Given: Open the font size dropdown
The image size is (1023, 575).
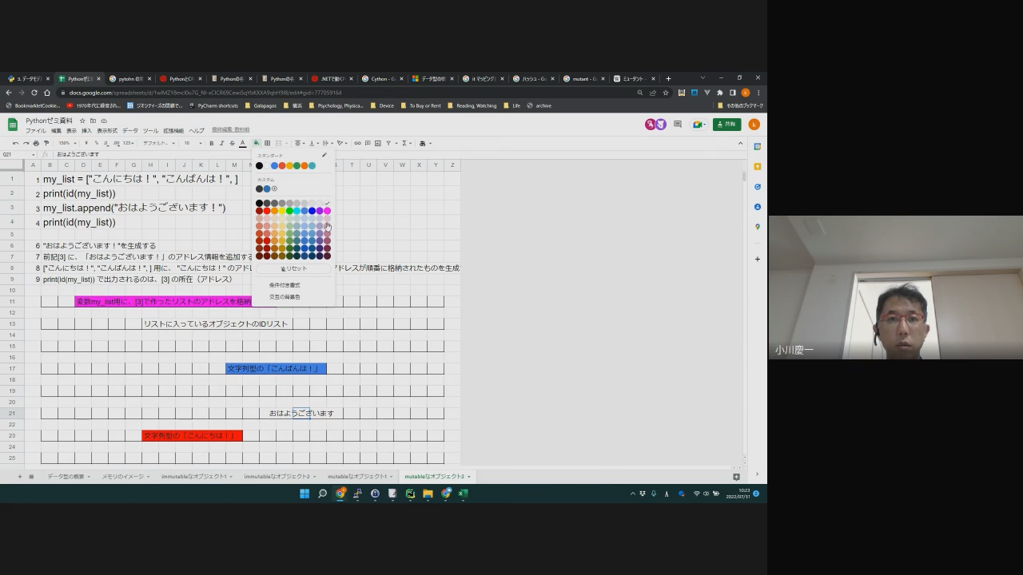Looking at the screenshot, I should pyautogui.click(x=191, y=144).
